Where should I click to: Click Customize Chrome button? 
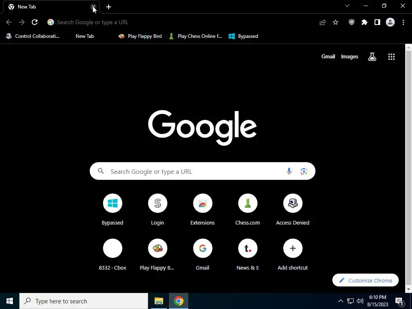tap(365, 280)
